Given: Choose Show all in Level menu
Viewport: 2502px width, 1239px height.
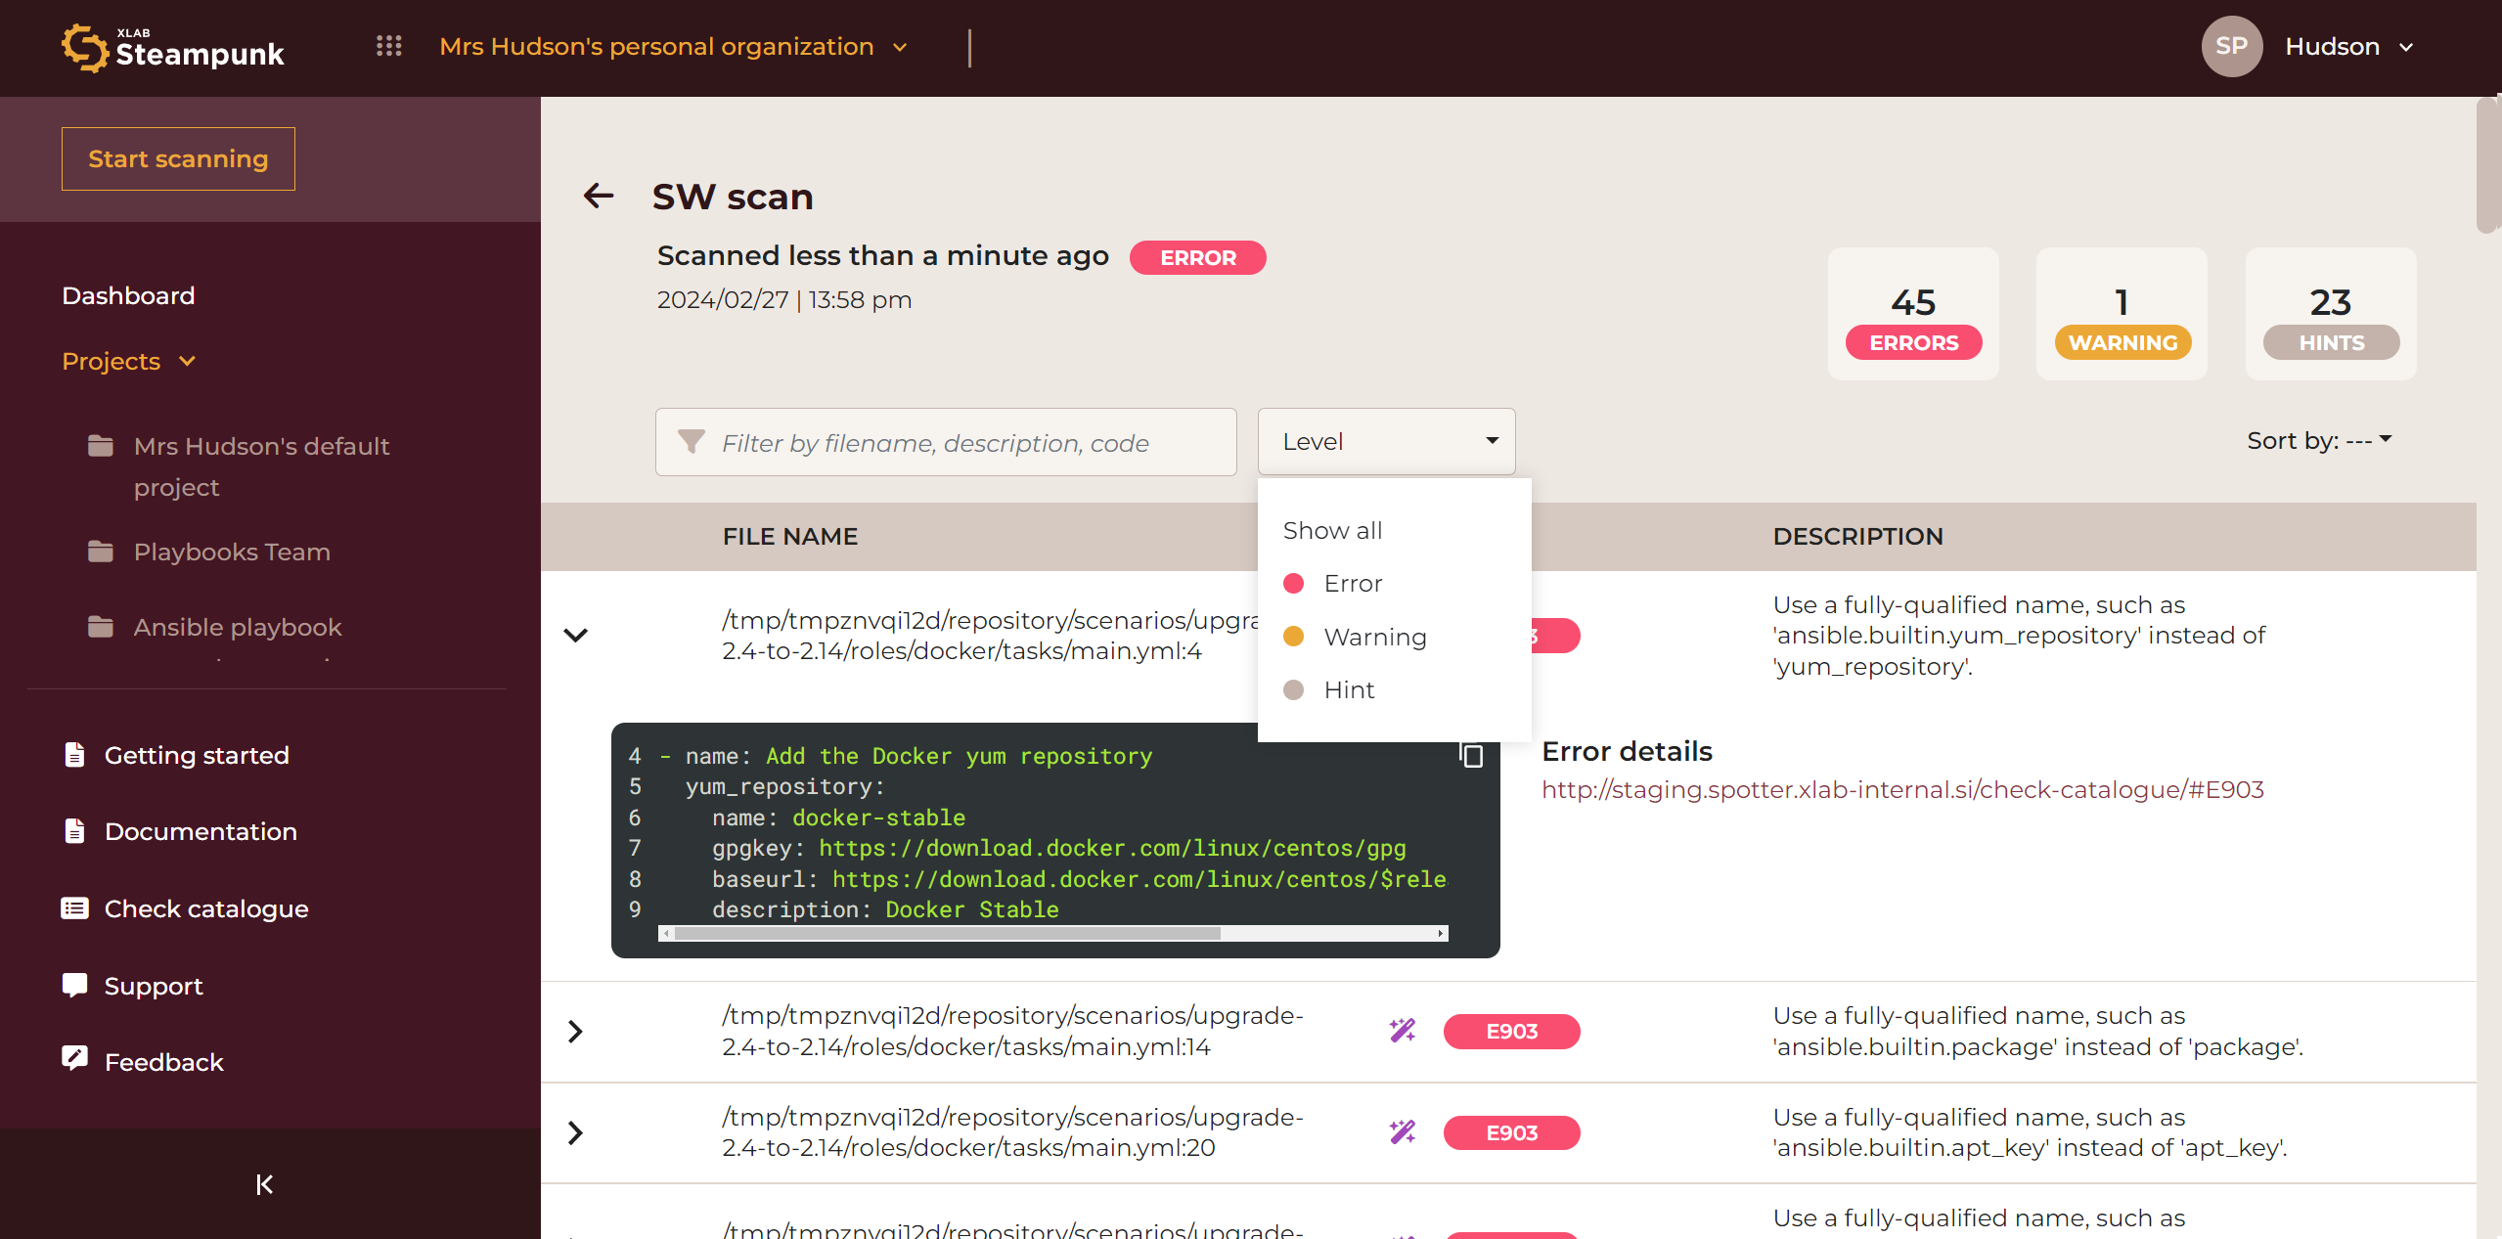Looking at the screenshot, I should click(1332, 530).
